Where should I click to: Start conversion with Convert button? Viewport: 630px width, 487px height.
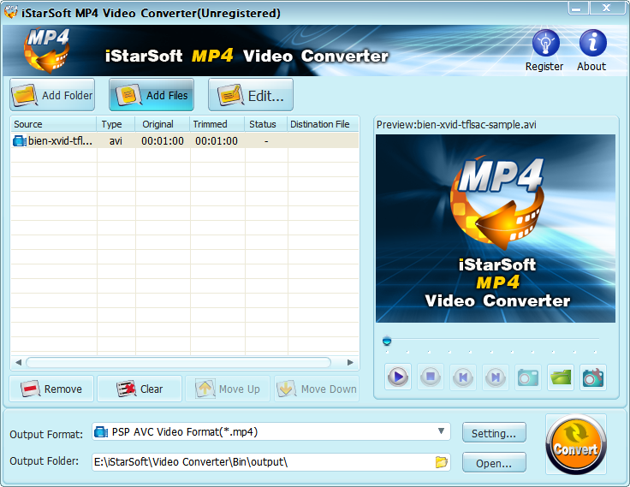576,444
